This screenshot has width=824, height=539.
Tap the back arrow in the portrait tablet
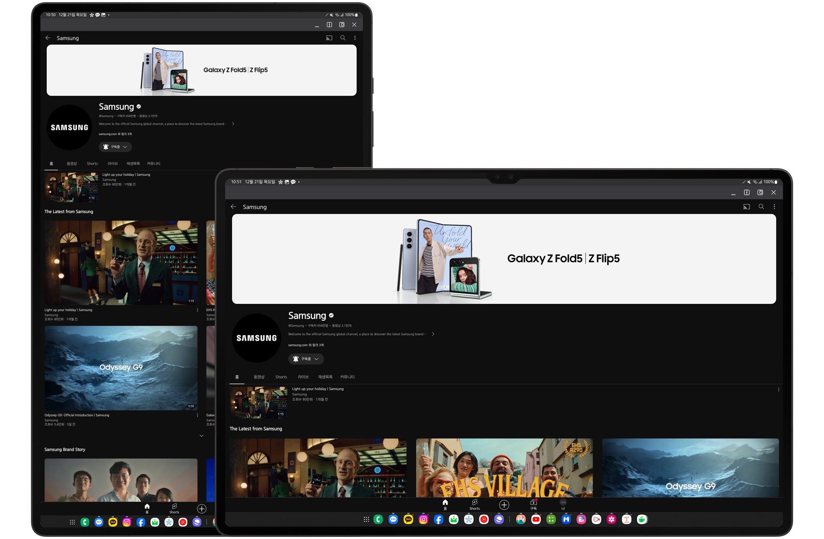click(48, 38)
